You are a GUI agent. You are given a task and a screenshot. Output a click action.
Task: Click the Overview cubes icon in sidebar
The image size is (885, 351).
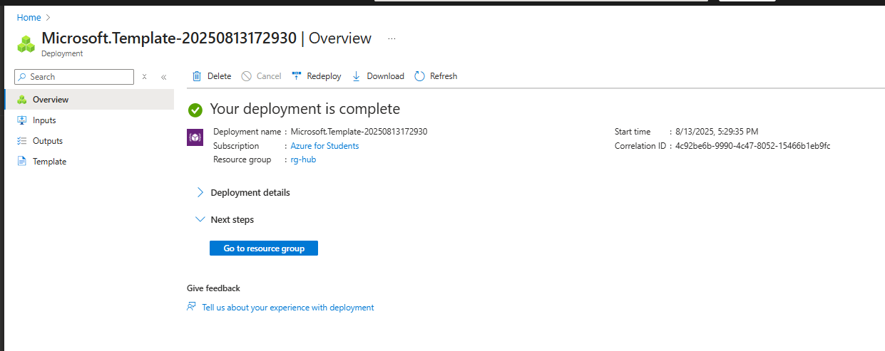click(x=22, y=100)
